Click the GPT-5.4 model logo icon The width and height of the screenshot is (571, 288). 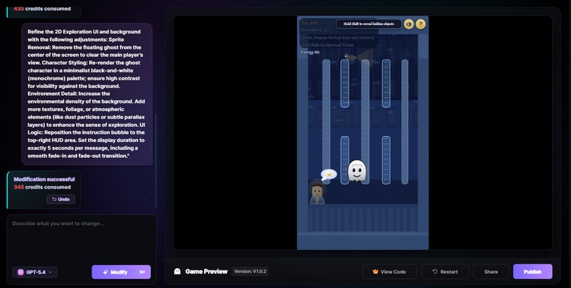[21, 272]
